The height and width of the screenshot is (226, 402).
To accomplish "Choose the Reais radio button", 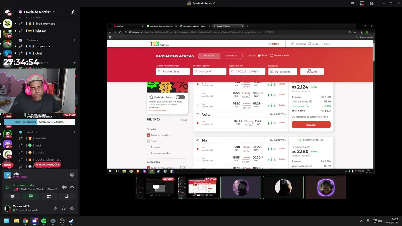I will pyautogui.click(x=259, y=56).
